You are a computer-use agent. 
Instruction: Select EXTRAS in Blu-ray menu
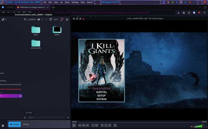[102, 99]
